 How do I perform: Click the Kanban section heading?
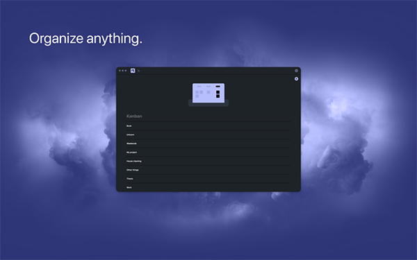click(134, 116)
